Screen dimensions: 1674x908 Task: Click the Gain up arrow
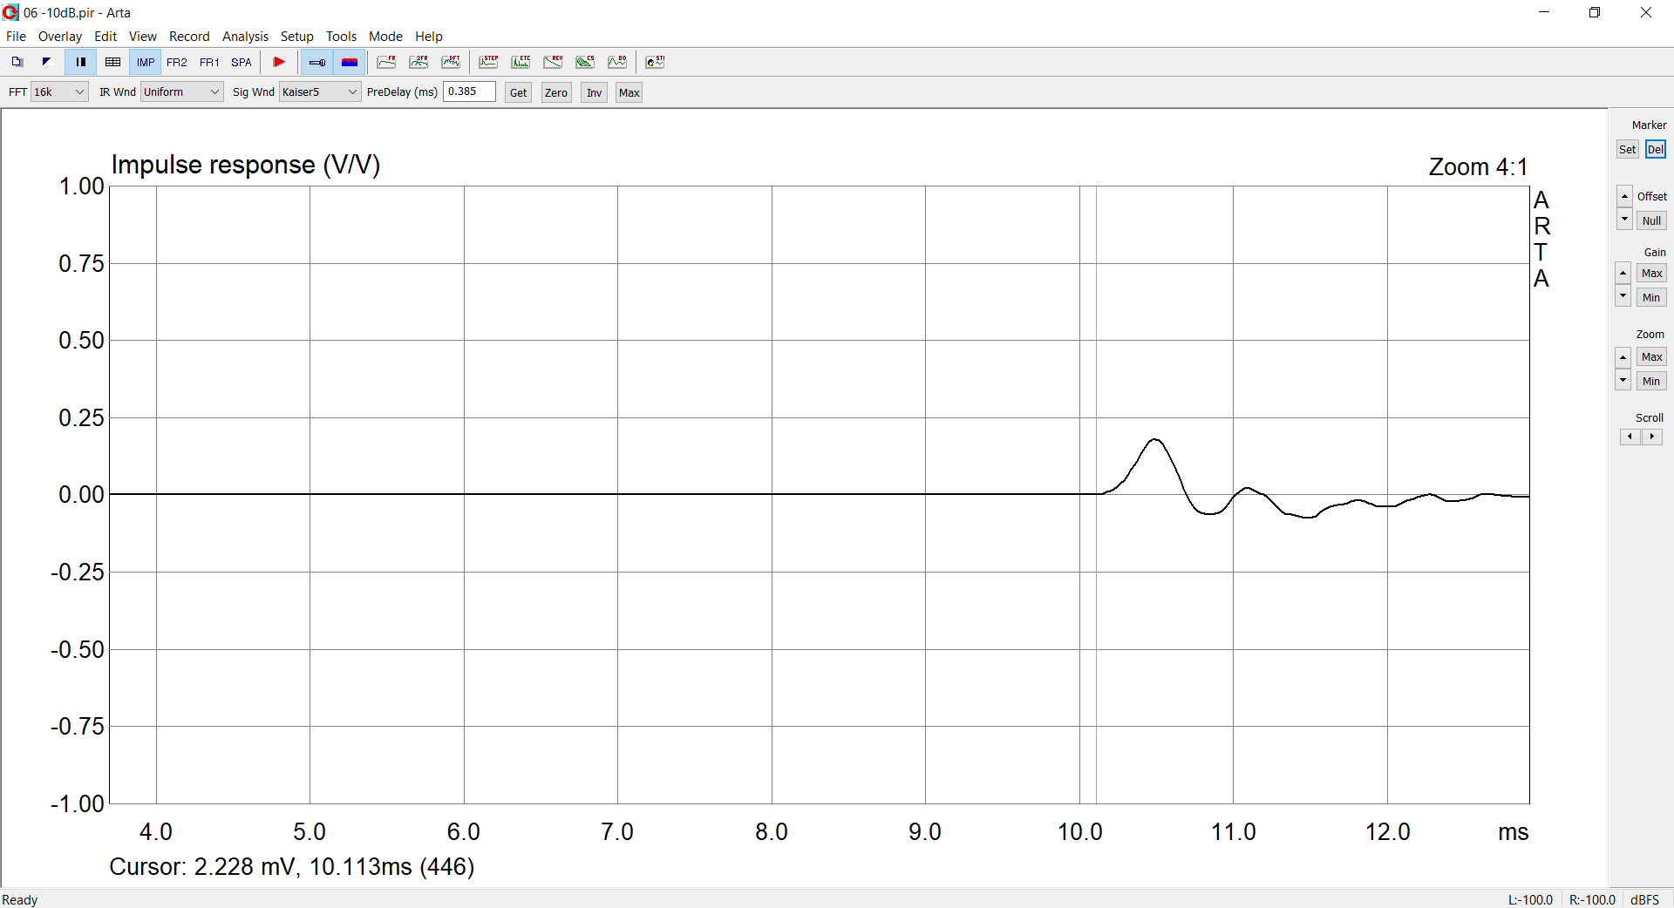(1623, 273)
